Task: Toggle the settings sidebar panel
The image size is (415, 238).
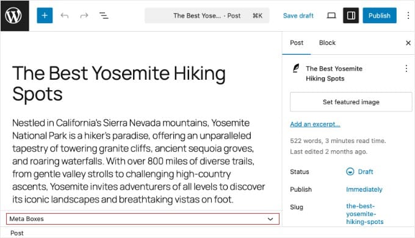Action: click(351, 16)
